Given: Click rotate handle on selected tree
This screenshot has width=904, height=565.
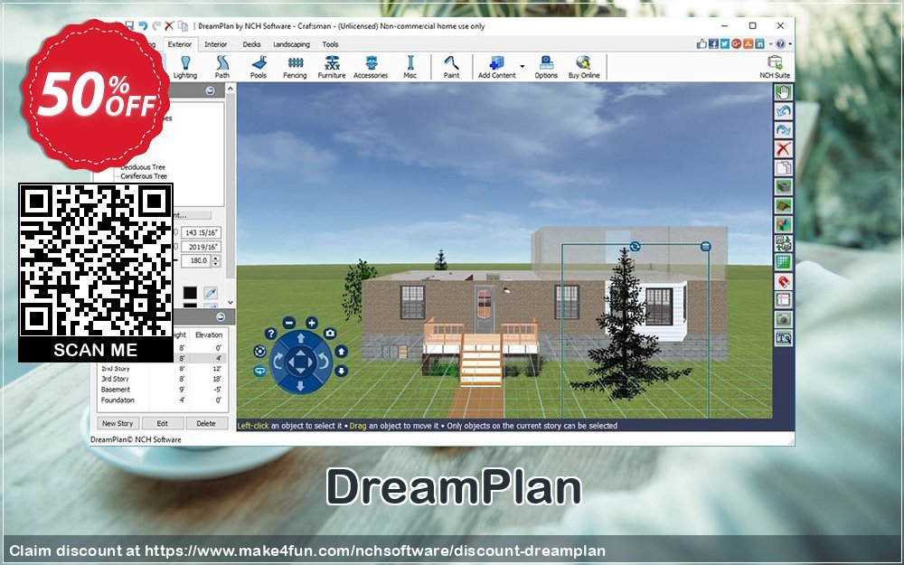Looking at the screenshot, I should coord(635,246).
